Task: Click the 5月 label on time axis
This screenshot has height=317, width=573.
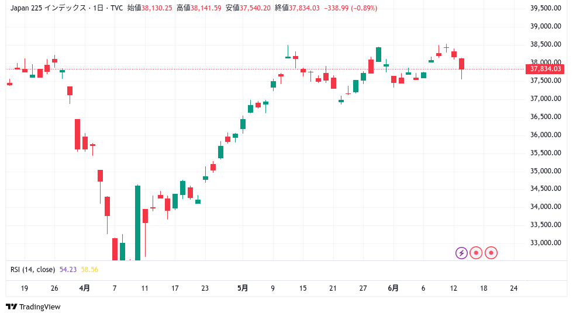Action: (x=243, y=288)
